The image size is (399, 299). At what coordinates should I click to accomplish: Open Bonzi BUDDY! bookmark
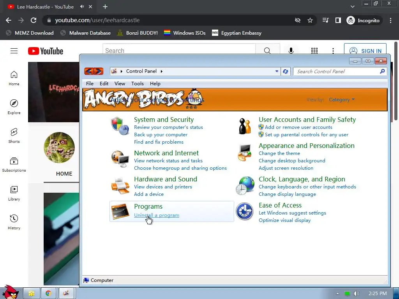pyautogui.click(x=138, y=33)
